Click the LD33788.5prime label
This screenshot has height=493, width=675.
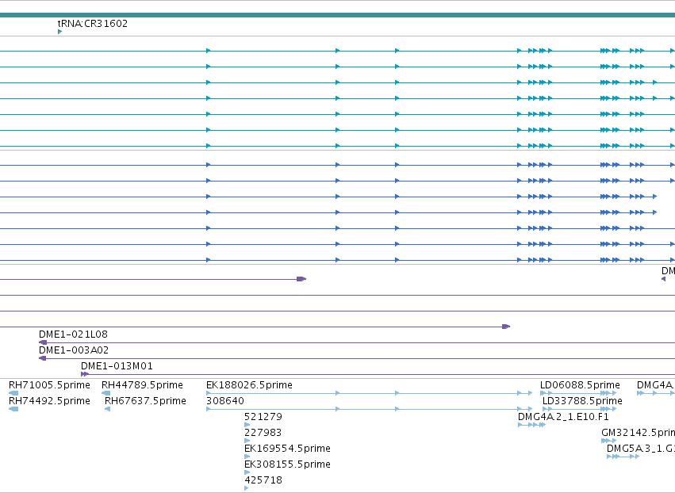pos(582,401)
